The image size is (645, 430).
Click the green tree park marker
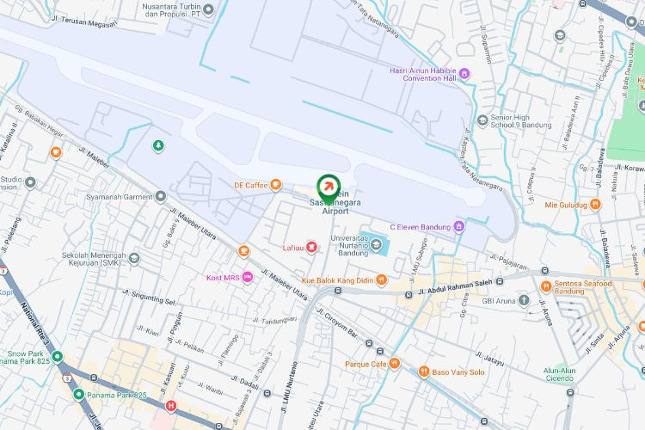pos(158,145)
